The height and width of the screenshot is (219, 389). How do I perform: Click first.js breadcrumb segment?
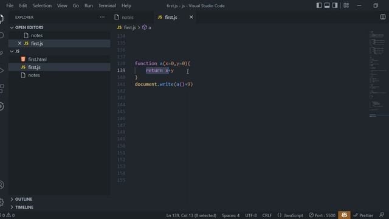coord(129,27)
